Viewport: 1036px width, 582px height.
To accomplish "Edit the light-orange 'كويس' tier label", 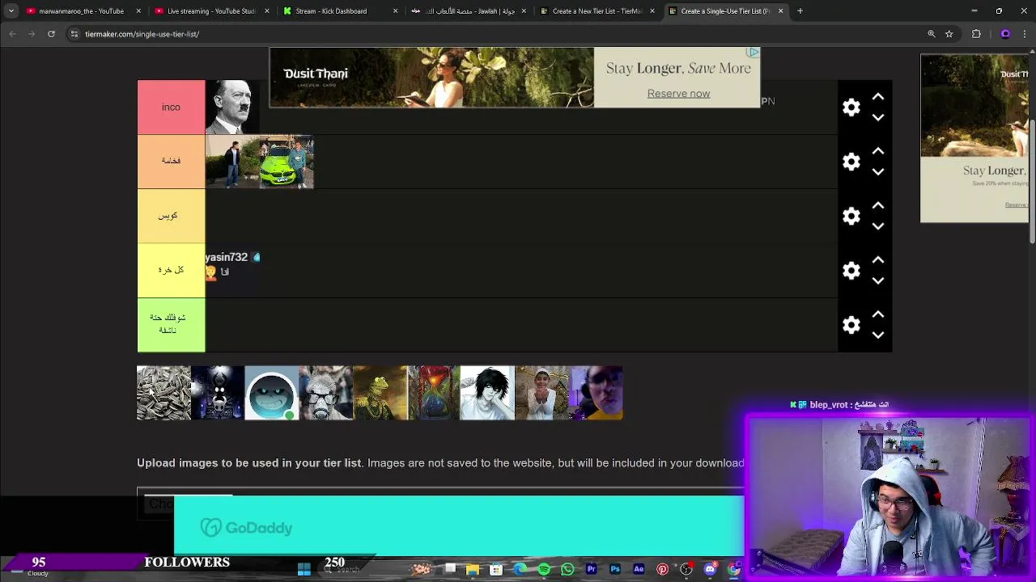I will (x=171, y=216).
